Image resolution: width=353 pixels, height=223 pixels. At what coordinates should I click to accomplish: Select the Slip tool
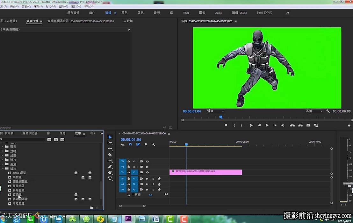[x=110, y=161]
